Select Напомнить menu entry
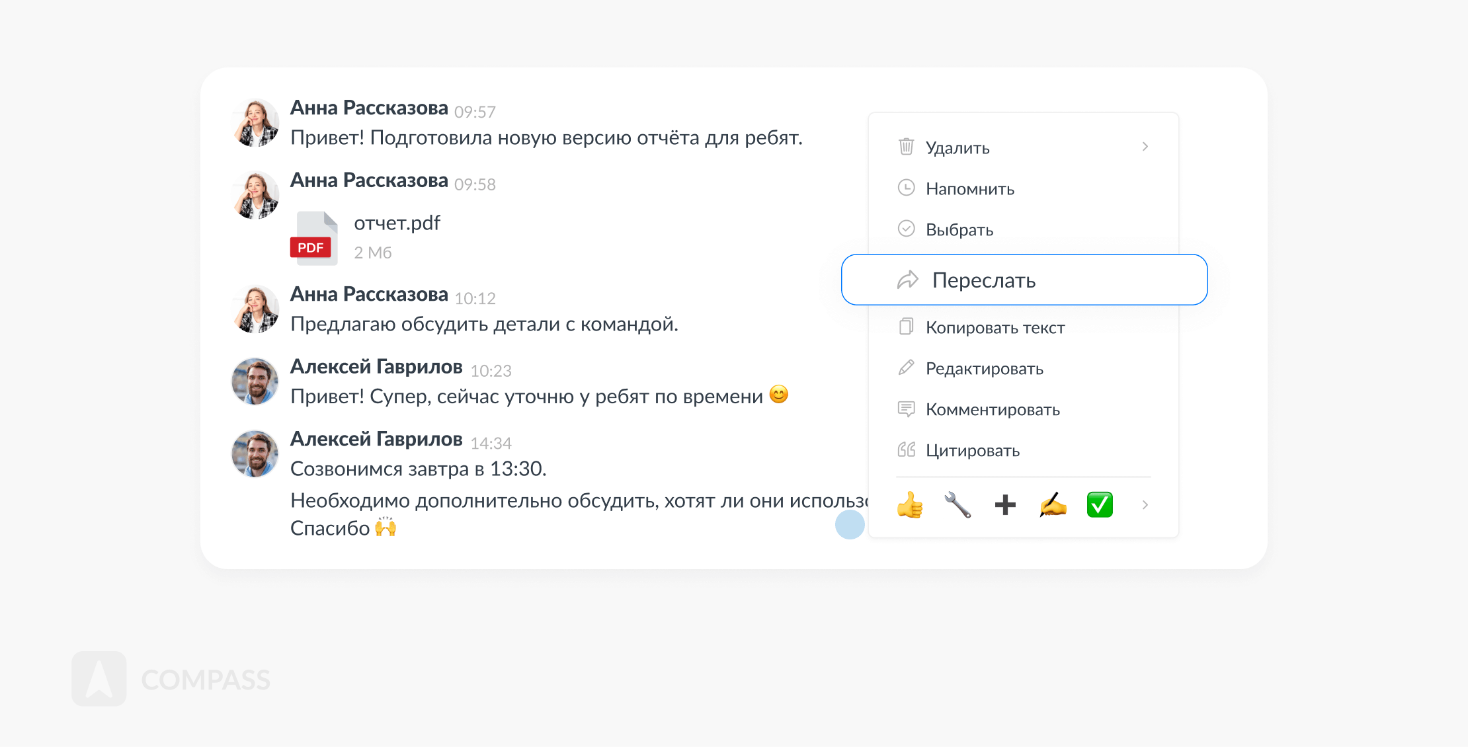 coord(969,189)
